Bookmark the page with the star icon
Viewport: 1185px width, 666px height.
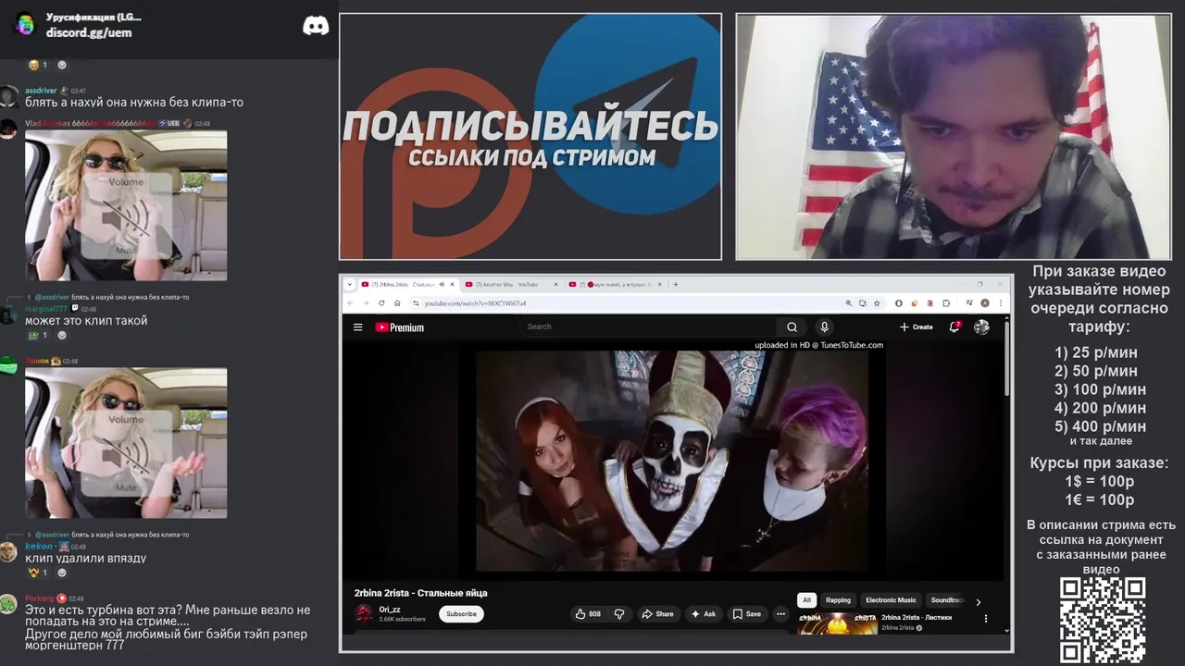(877, 302)
